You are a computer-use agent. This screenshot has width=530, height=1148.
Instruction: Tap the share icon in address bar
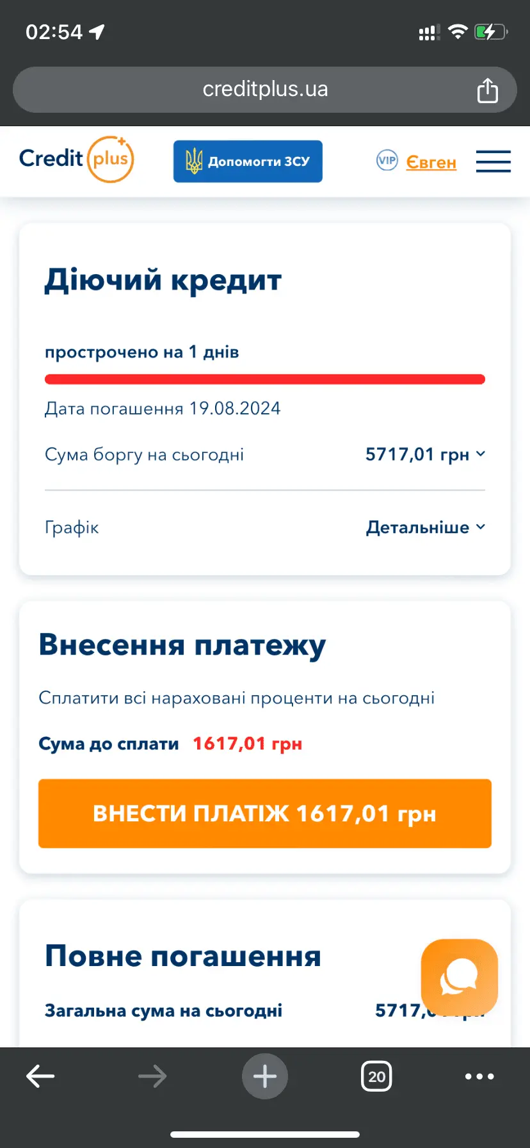pos(487,90)
